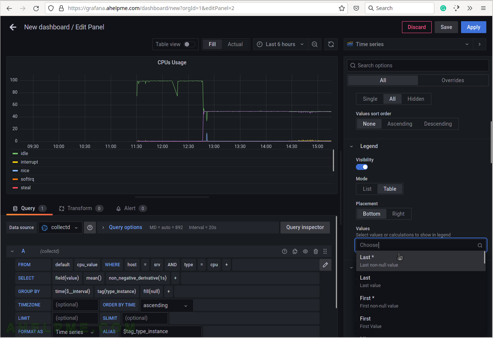Open the FORMAT AS Time series dropdown
The width and height of the screenshot is (493, 338).
tap(75, 332)
